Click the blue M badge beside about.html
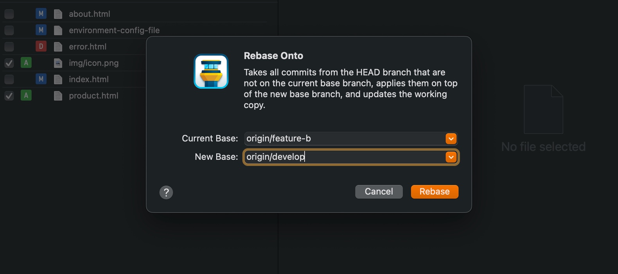This screenshot has width=618, height=274. click(41, 14)
